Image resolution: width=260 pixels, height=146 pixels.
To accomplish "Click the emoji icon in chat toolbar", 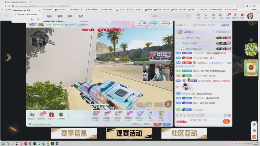I will pos(177,115).
